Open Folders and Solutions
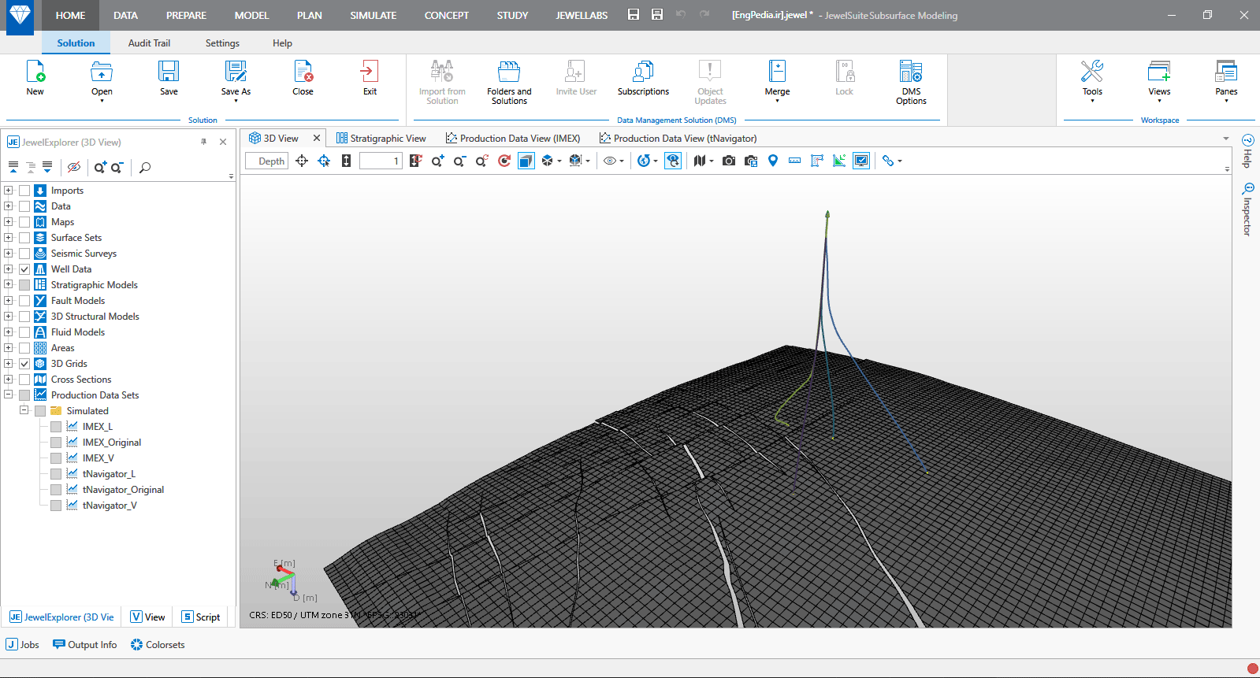 (x=509, y=72)
